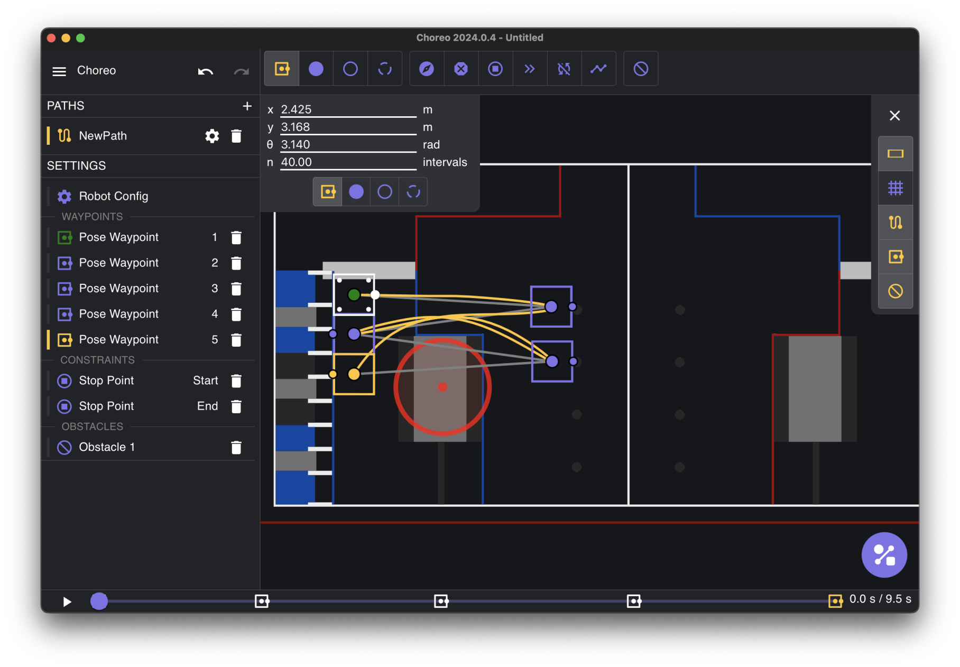Click the timeline slider handle

[99, 601]
